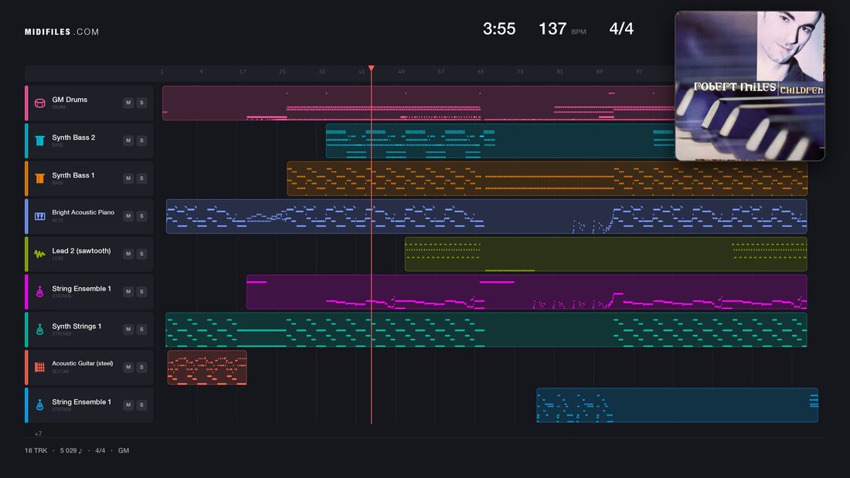850x478 pixels.
Task: Mute the Synth Bass 2 track
Action: (128, 141)
